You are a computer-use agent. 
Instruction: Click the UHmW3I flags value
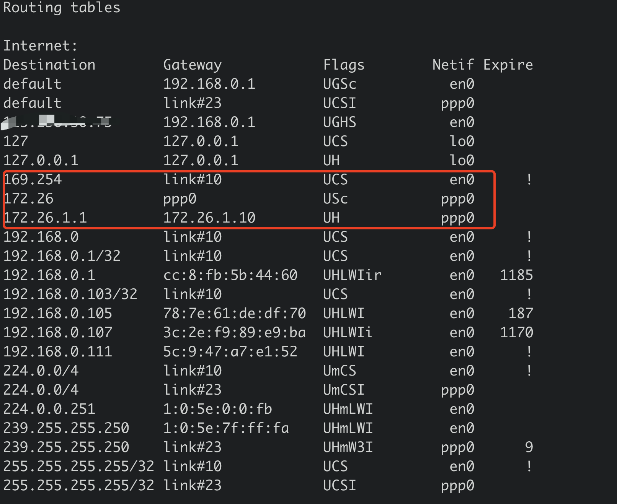pos(348,447)
